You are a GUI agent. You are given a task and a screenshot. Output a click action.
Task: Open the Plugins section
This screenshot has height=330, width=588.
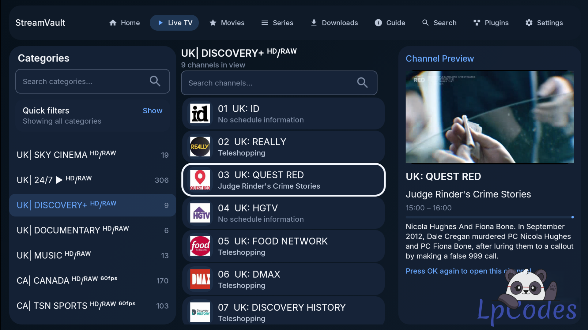(491, 23)
